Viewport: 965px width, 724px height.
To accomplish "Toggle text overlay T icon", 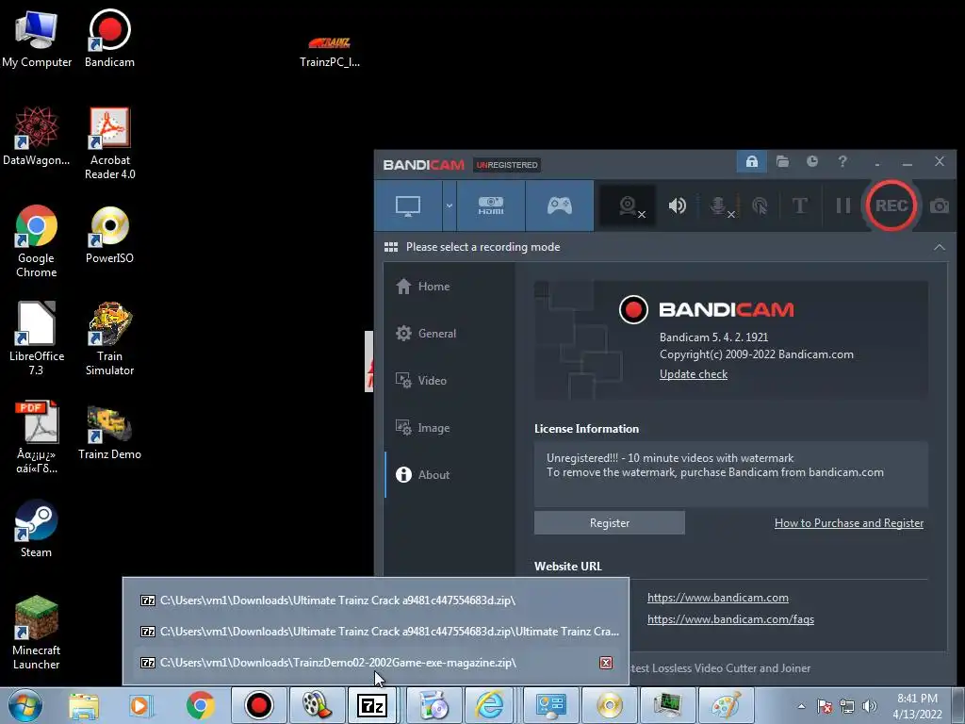I will (x=799, y=206).
